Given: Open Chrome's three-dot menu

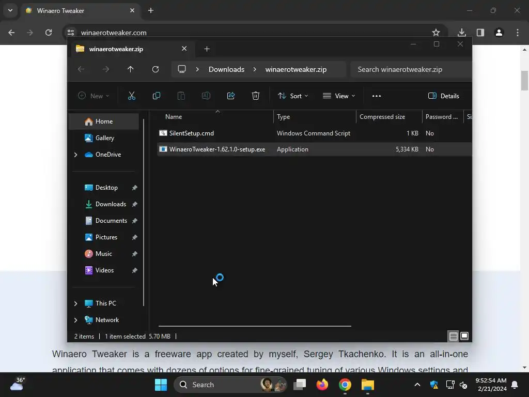Looking at the screenshot, I should (x=518, y=33).
